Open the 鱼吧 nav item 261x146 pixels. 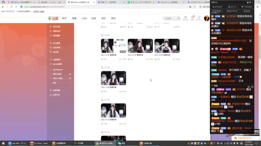click(x=113, y=18)
